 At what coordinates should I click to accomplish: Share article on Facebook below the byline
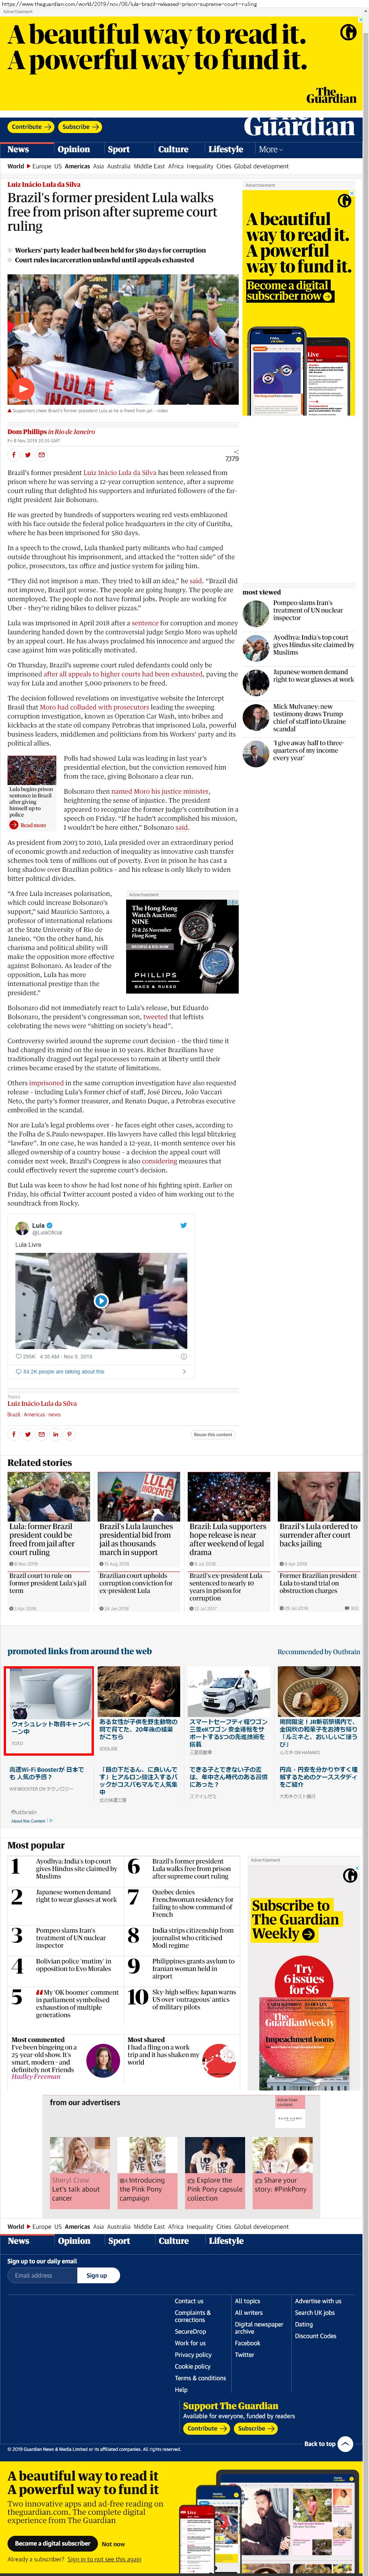click(13, 455)
